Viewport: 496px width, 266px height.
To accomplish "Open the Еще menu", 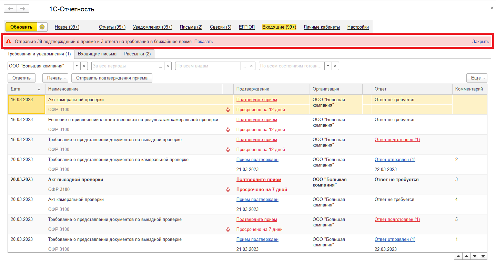I will 477,78.
